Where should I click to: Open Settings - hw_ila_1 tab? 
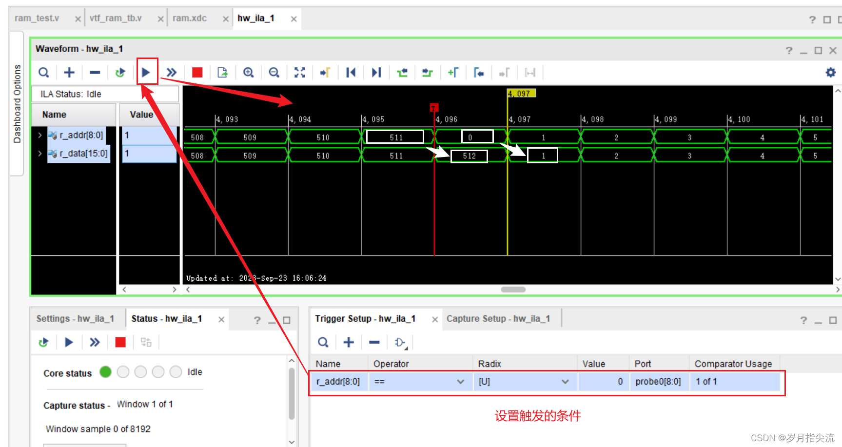pyautogui.click(x=75, y=318)
